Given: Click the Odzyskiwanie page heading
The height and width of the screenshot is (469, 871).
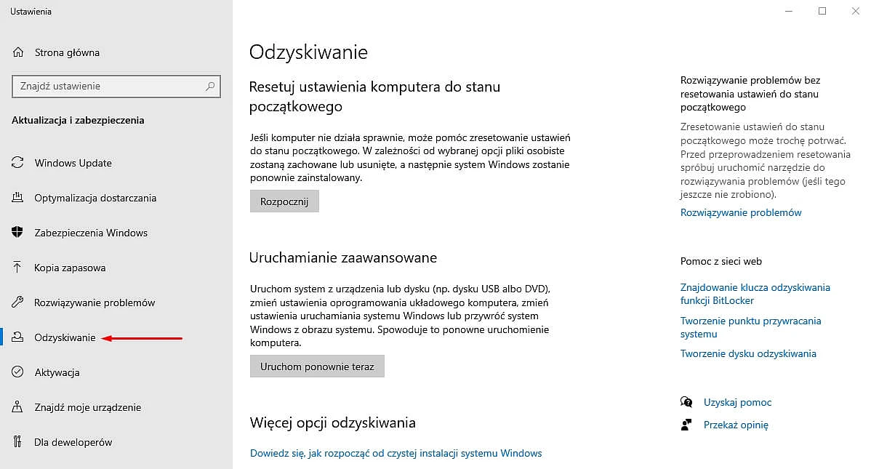Looking at the screenshot, I should pyautogui.click(x=308, y=52).
